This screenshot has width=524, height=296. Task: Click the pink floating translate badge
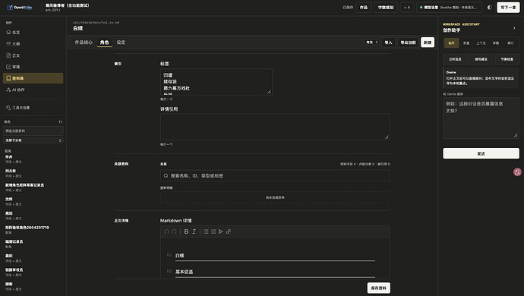click(x=517, y=172)
